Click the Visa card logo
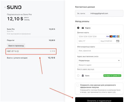Screen dimensions: 127x102 (x=107, y=36)
